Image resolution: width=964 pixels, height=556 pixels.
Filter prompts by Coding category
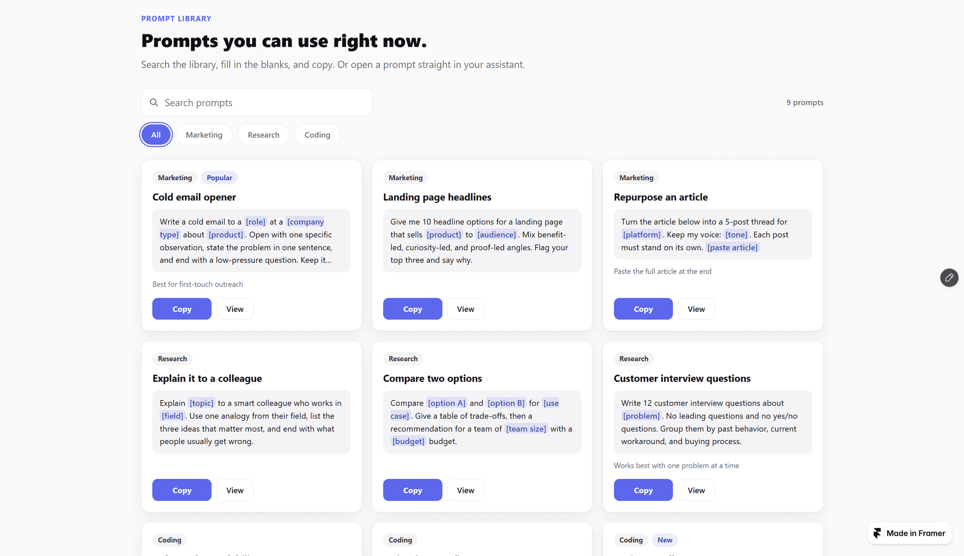[317, 135]
